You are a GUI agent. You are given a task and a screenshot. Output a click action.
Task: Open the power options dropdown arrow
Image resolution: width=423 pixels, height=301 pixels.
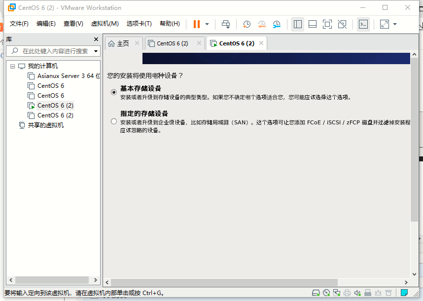pyautogui.click(x=207, y=24)
